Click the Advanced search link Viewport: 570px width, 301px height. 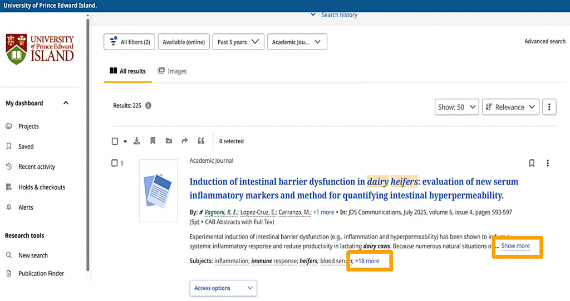(544, 41)
